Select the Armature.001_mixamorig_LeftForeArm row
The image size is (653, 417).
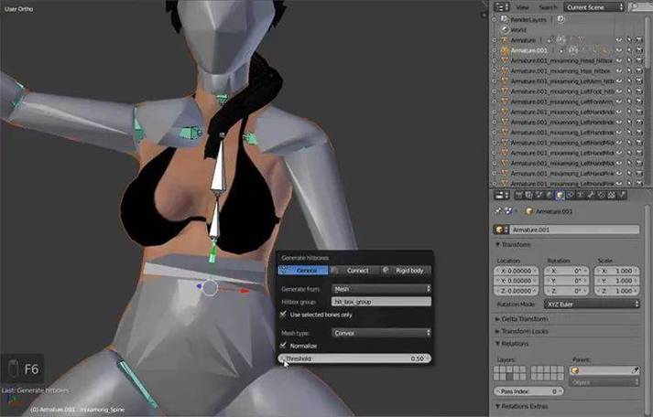(561, 102)
